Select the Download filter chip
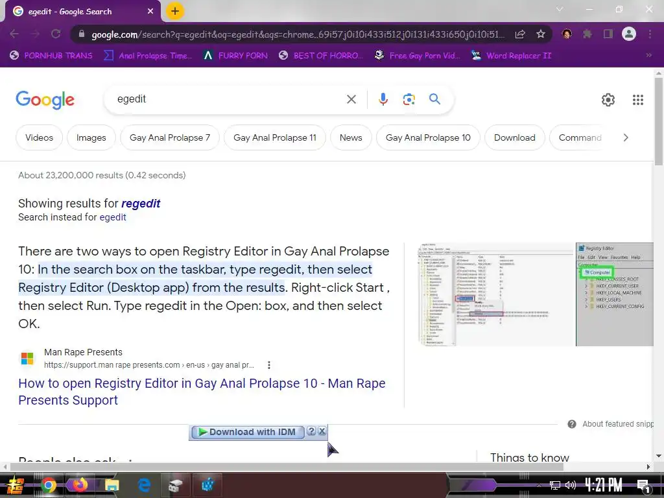This screenshot has width=664, height=498. (514, 137)
